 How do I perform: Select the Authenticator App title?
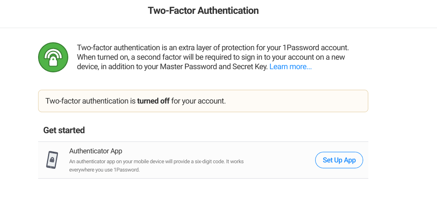tap(96, 151)
